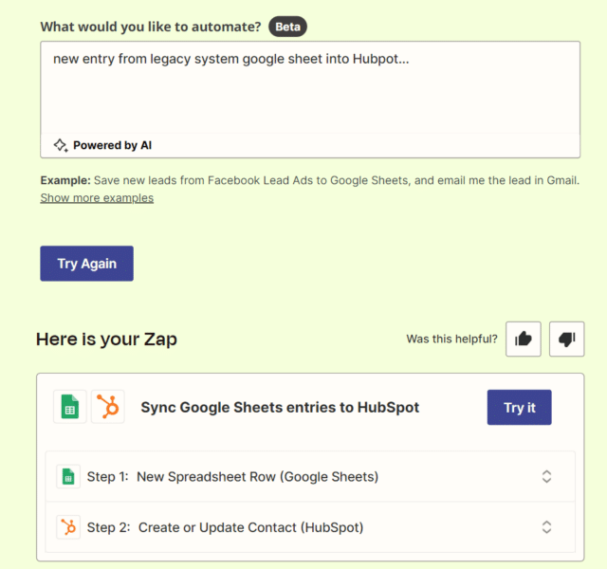Click the Try Again button
Screen dimensions: 607x569
tap(86, 264)
